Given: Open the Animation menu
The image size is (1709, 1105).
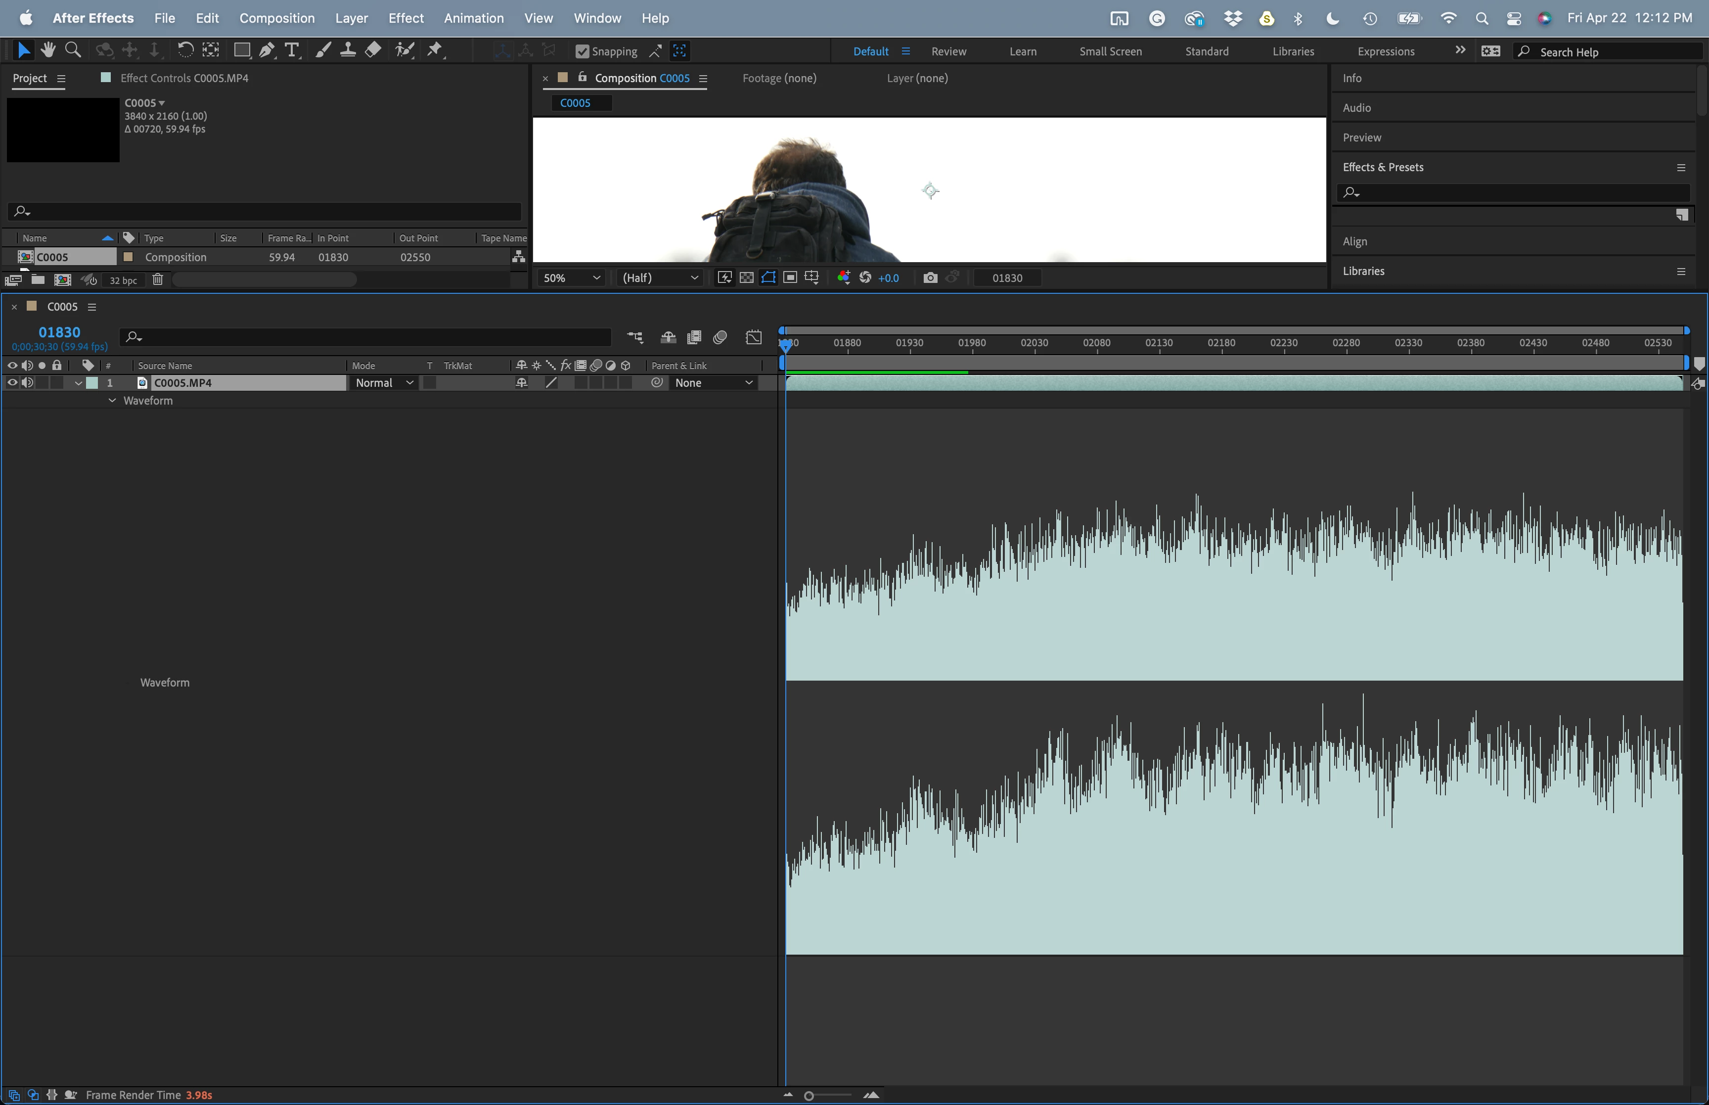Looking at the screenshot, I should [473, 18].
